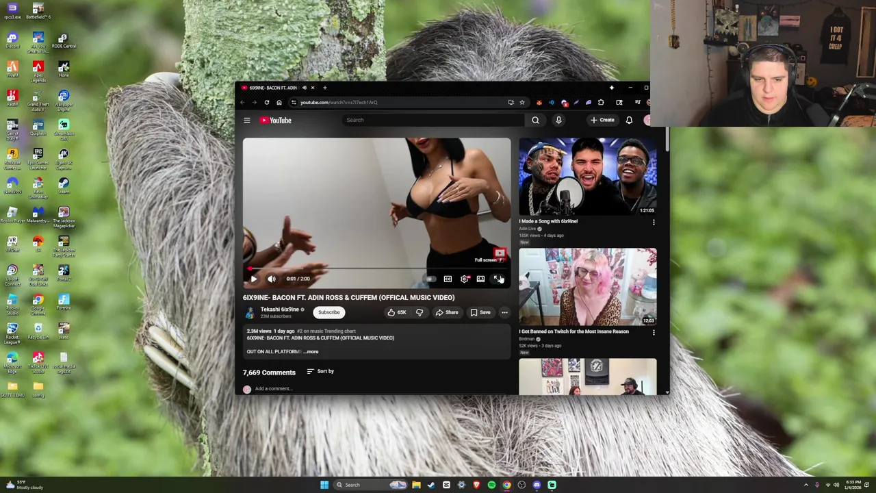This screenshot has height=493, width=876.
Task: Click the YouTube search magnifier button
Action: point(535,121)
